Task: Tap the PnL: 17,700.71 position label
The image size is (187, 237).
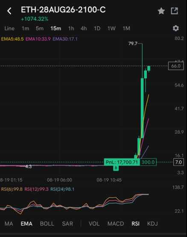Action: tap(122, 162)
